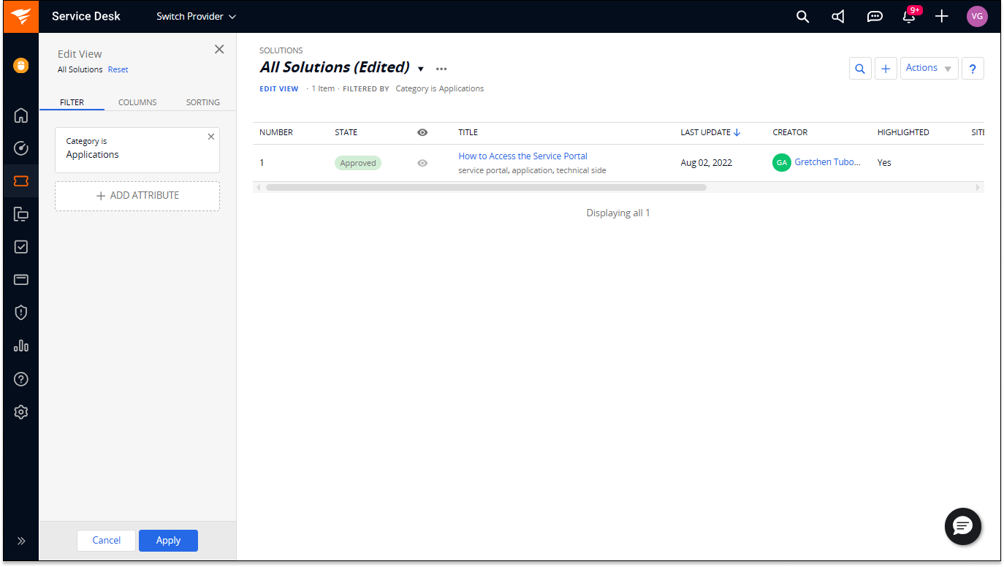Click the HIGHLIGHTED column header
The width and height of the screenshot is (1004, 567).
coord(903,132)
